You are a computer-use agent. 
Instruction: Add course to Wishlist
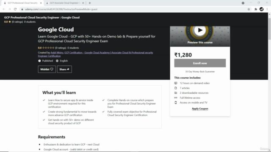coord(47,69)
